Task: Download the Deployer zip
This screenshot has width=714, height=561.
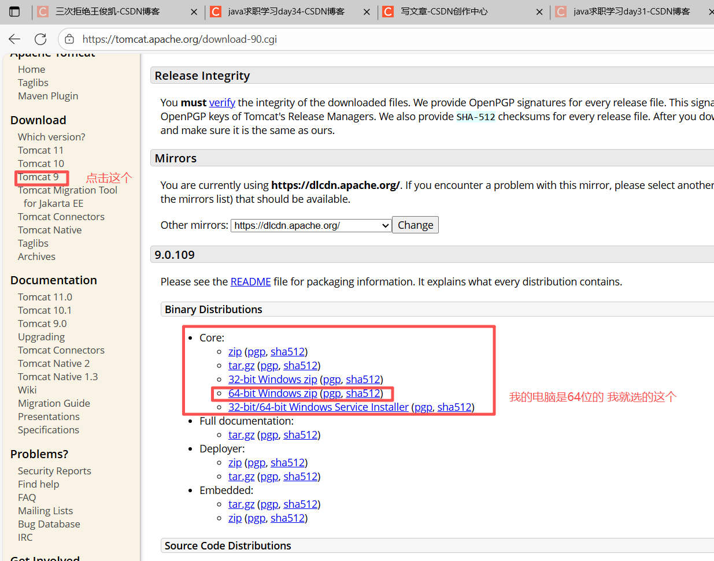Action: point(235,462)
